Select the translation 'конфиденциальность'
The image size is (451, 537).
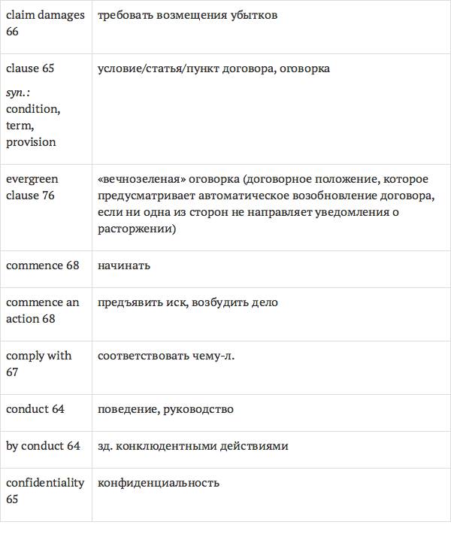click(159, 483)
